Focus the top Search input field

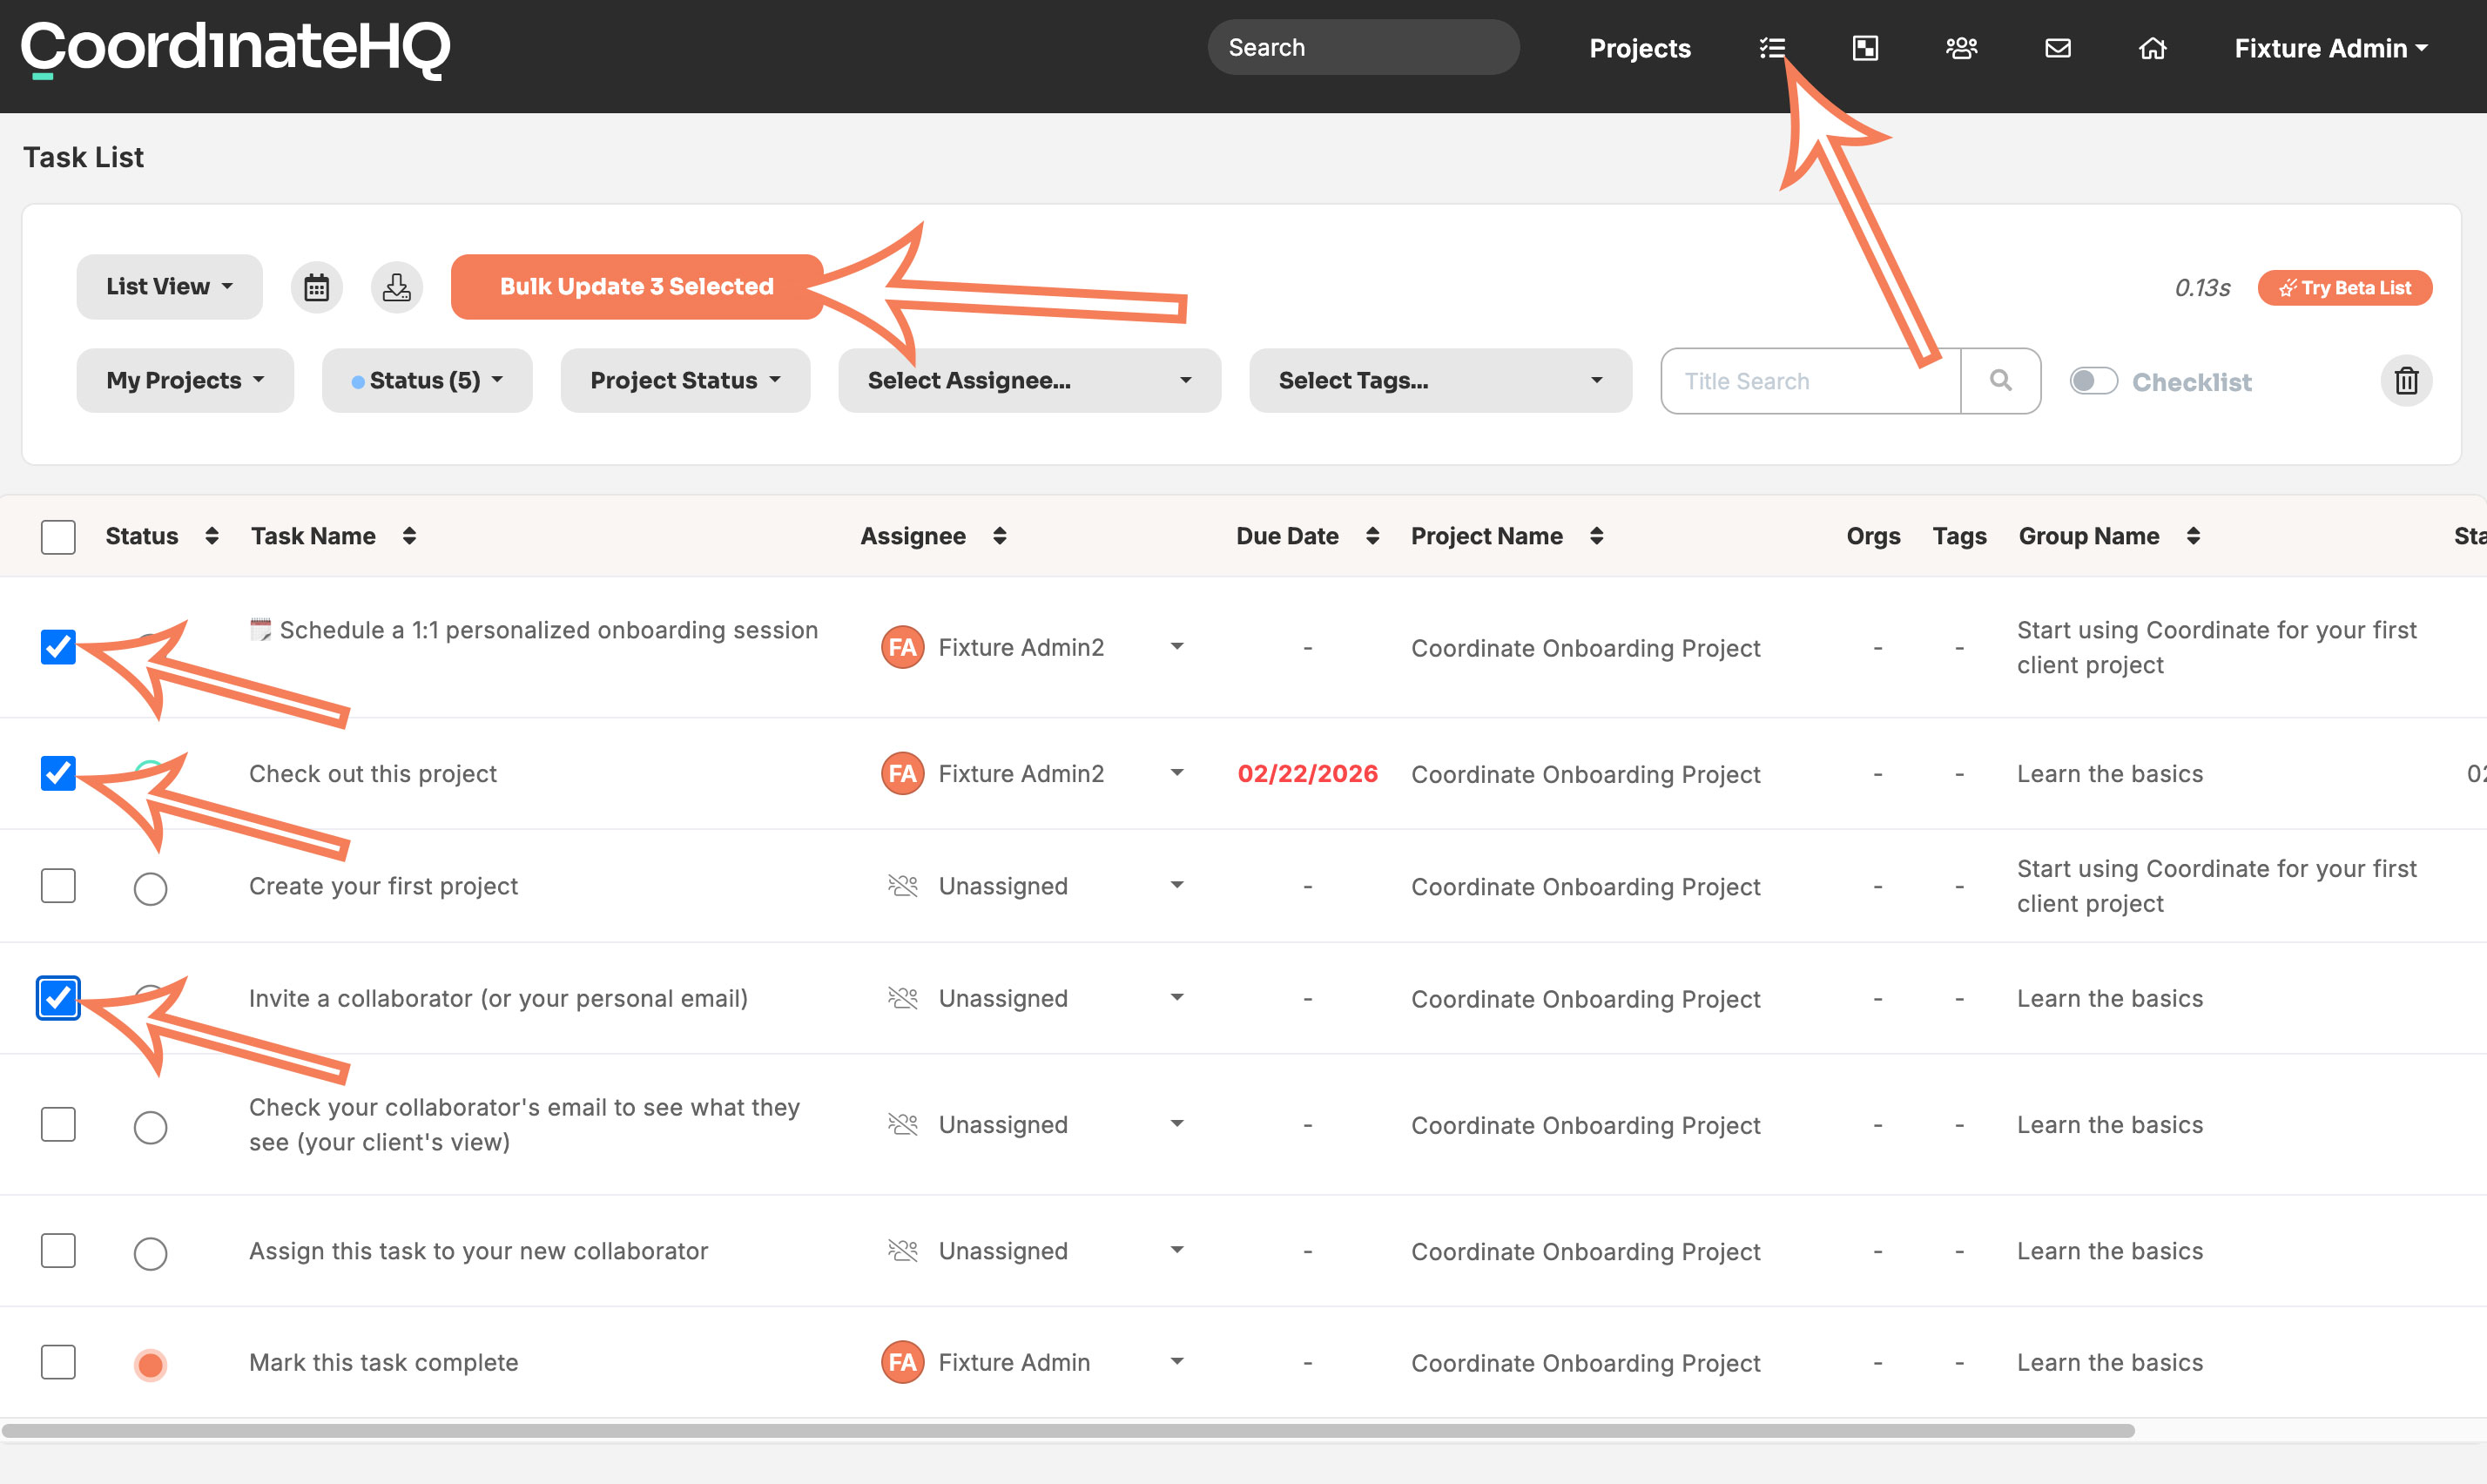point(1364,47)
